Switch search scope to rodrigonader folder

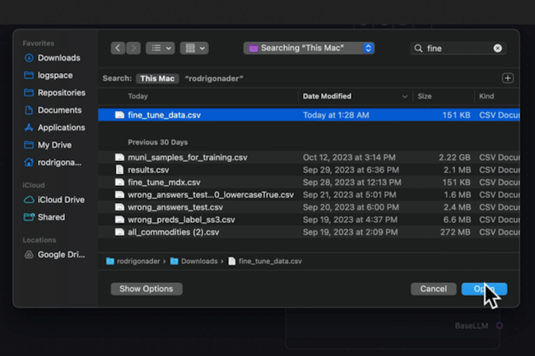click(x=213, y=78)
